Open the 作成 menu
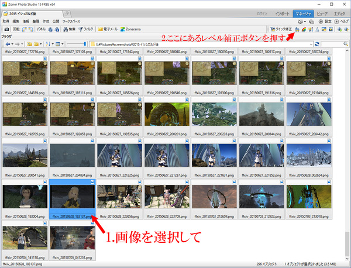 (x=46, y=21)
